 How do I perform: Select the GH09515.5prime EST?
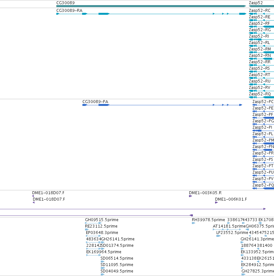coord(102,220)
